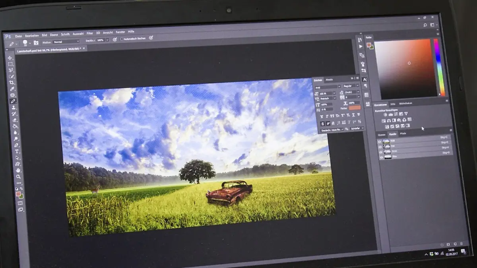Choose the Zoom magnifier tool
This screenshot has height=268, width=477.
tap(18, 177)
